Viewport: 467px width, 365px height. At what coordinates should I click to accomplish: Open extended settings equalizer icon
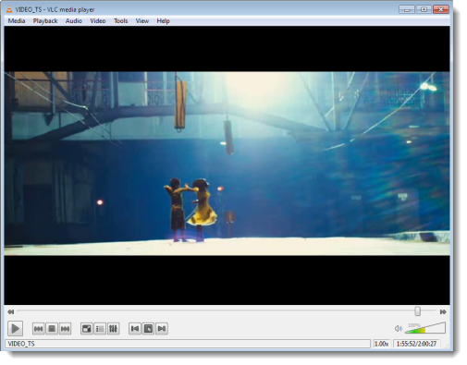pyautogui.click(x=113, y=329)
